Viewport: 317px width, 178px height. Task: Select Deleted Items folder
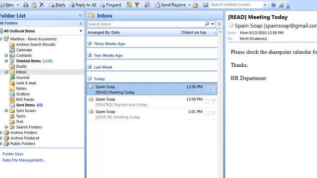pyautogui.click(x=28, y=61)
